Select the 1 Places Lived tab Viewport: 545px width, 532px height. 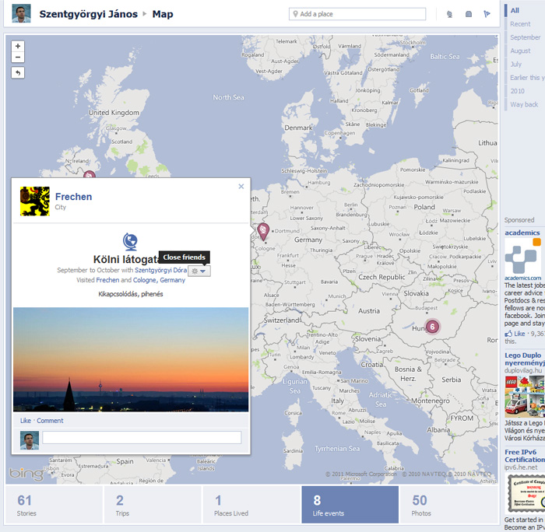click(251, 505)
